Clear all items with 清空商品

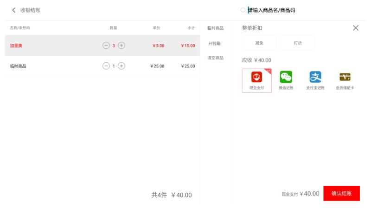(215, 58)
